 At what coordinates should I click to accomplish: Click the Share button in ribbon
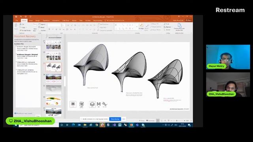189,20
